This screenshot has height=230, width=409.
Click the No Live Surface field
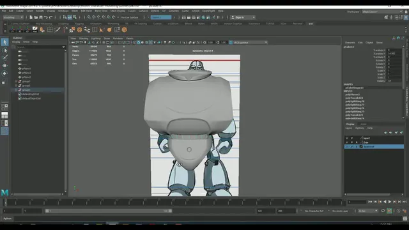[130, 17]
